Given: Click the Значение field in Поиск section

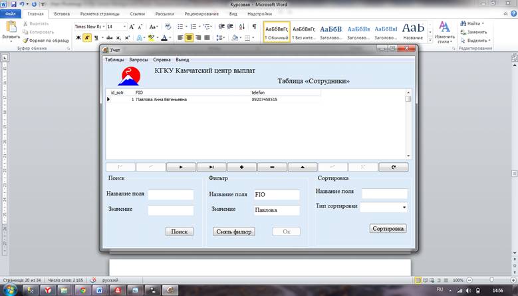Looking at the screenshot, I should [170, 210].
